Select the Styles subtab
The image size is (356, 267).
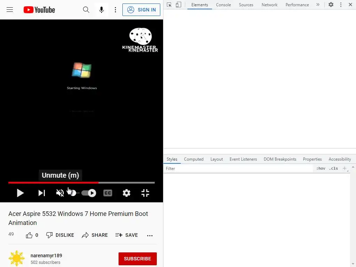click(x=172, y=159)
